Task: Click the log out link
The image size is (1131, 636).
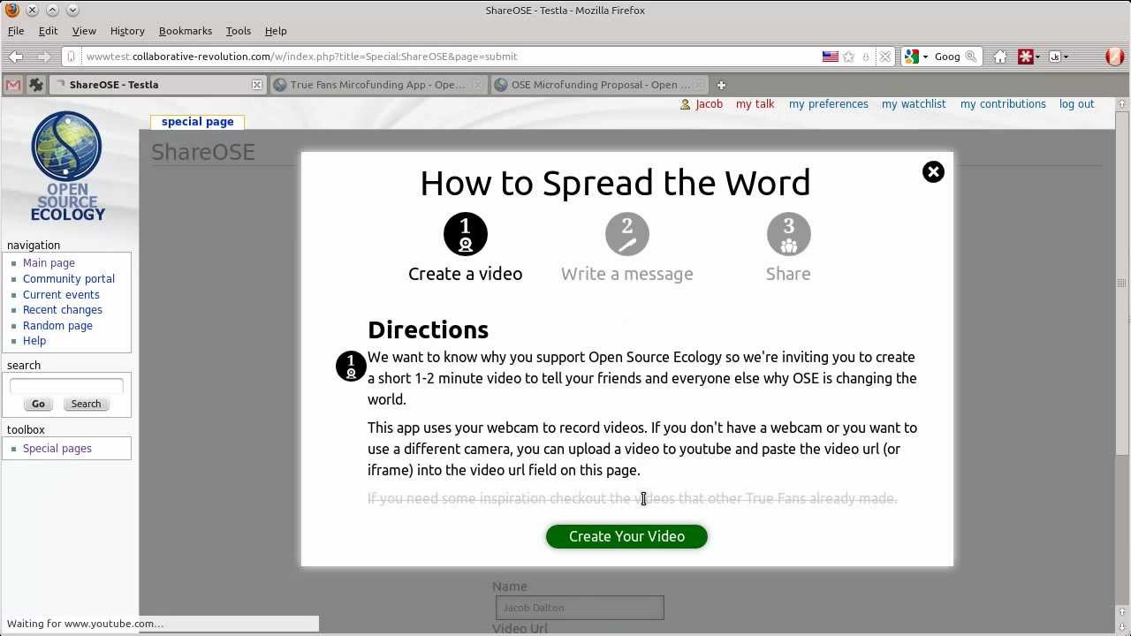Action: [x=1076, y=104]
